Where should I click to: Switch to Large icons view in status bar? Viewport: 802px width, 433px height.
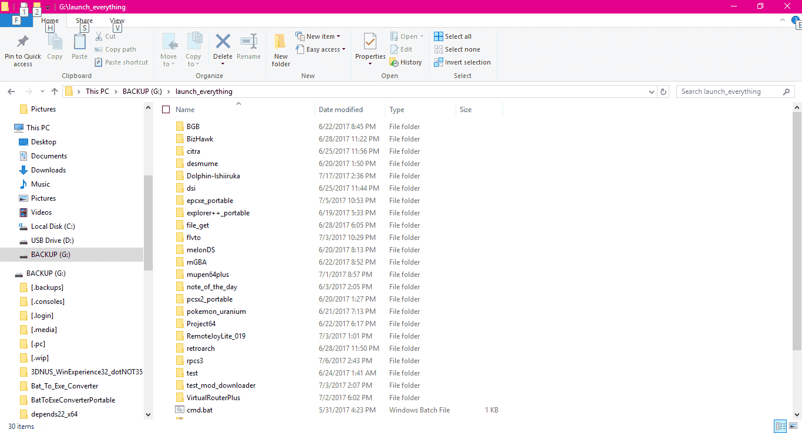[793, 427]
